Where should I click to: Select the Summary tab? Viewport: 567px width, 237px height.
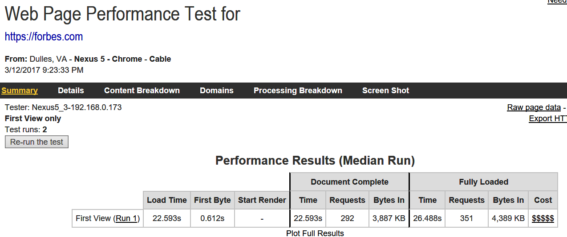(x=20, y=91)
